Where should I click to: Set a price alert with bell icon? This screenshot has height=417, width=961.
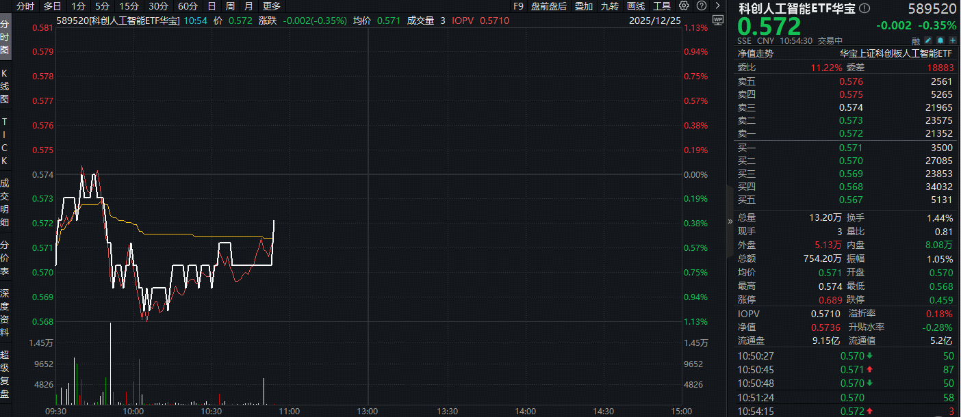click(x=942, y=41)
